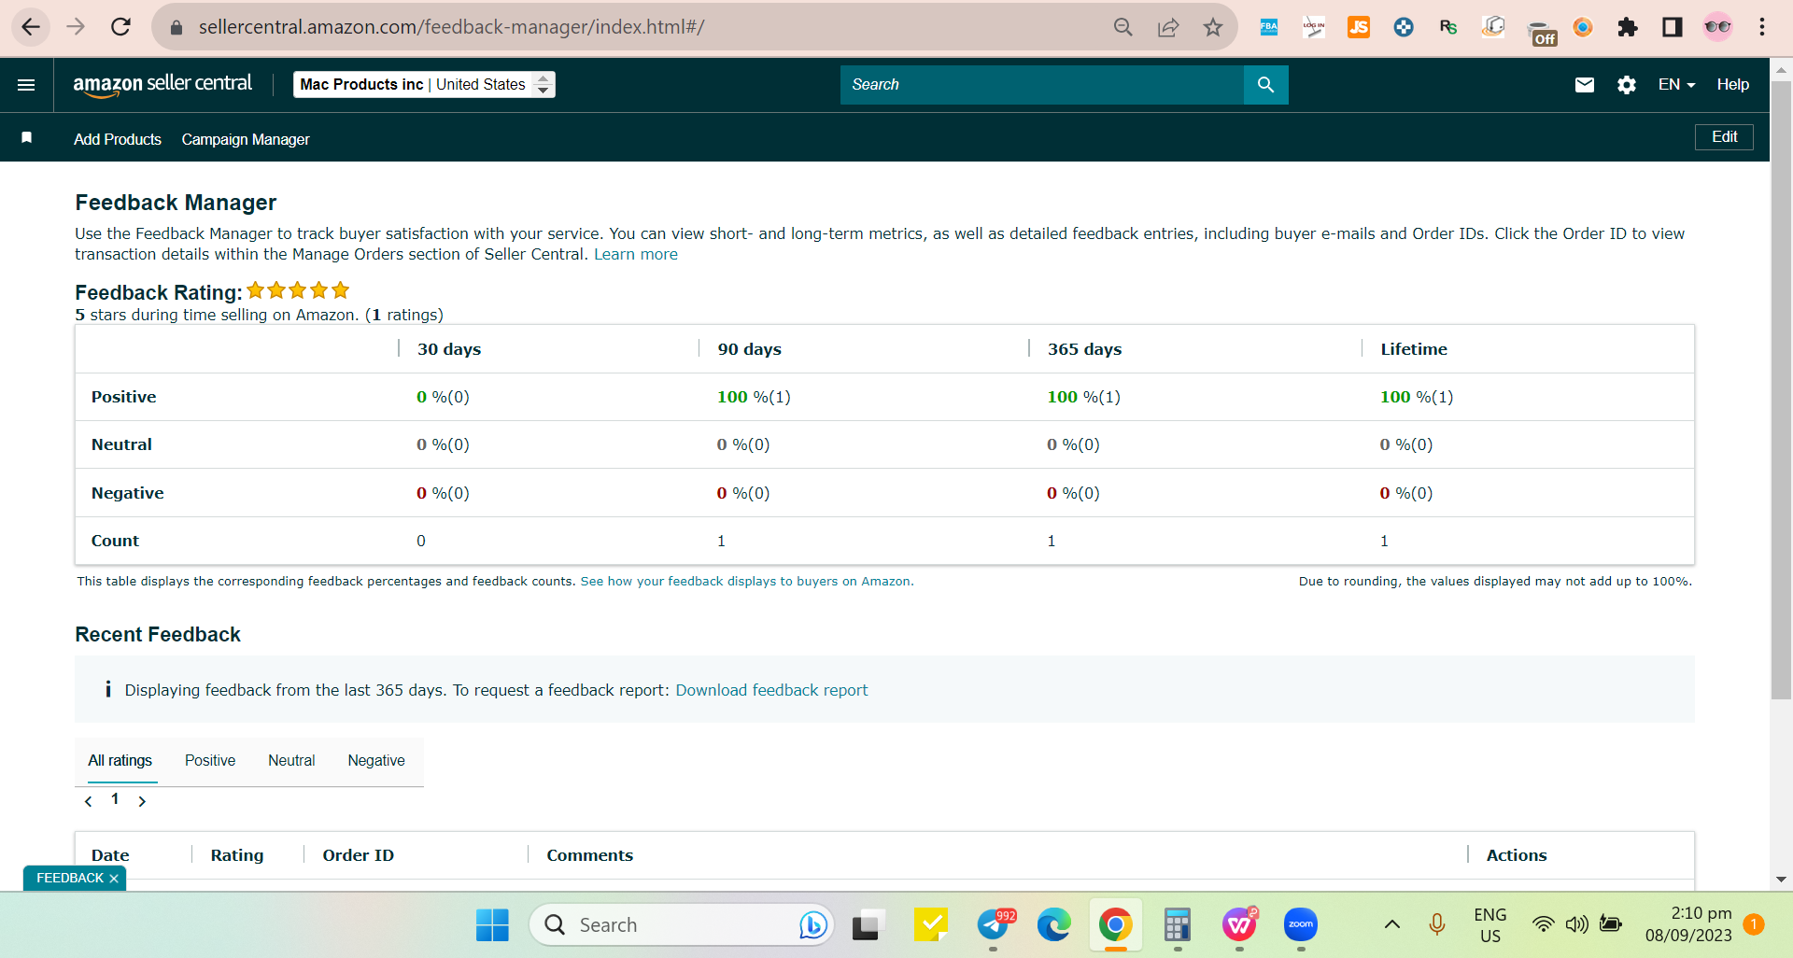Image resolution: width=1793 pixels, height=958 pixels.
Task: Open Add Products in the favorites bar
Action: [x=118, y=139]
